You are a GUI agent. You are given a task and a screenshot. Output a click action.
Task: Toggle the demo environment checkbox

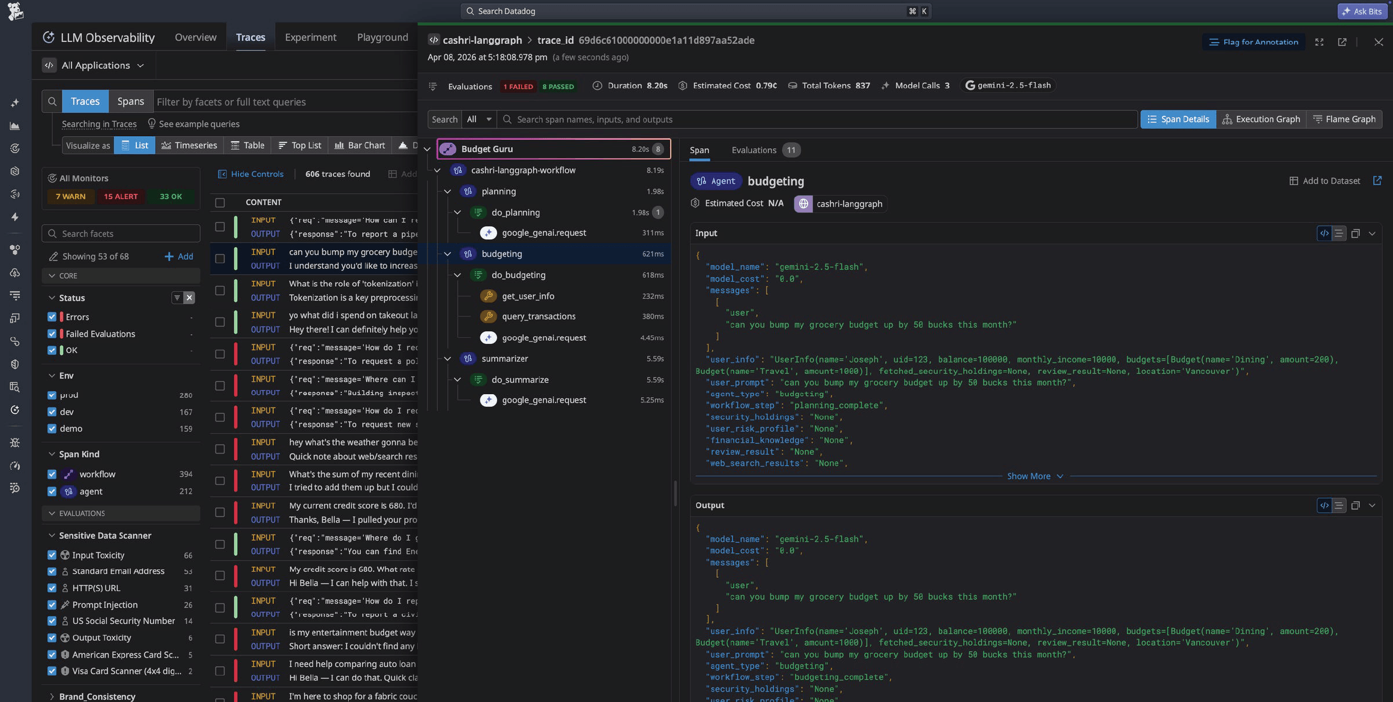click(x=52, y=428)
